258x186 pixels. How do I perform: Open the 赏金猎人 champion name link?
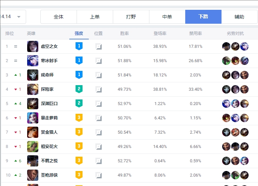[49, 132]
